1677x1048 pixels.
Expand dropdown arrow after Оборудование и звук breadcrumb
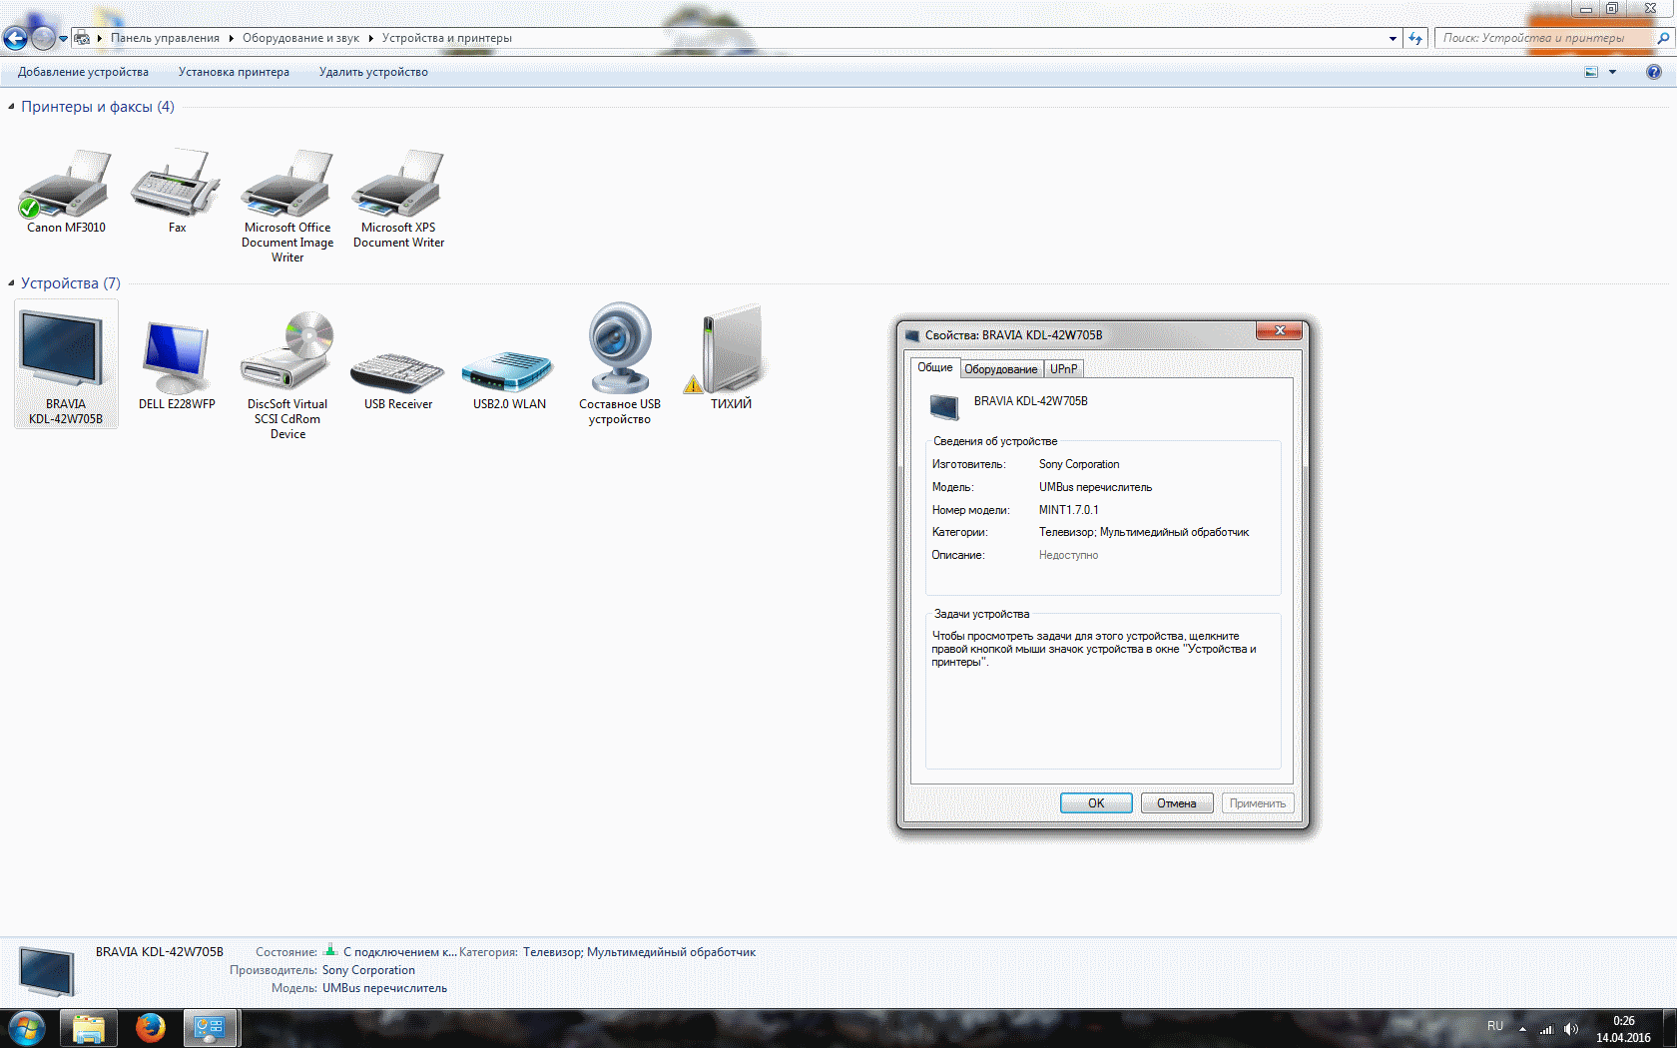coord(370,38)
